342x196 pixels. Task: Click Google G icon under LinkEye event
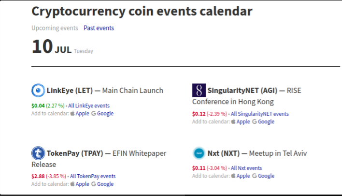94,113
